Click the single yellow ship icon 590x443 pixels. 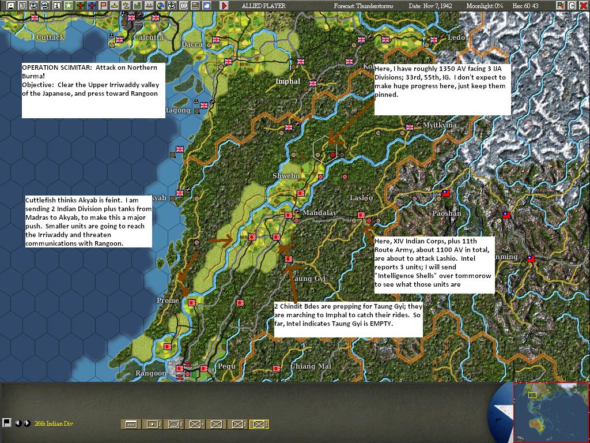pyautogui.click(x=115, y=5)
